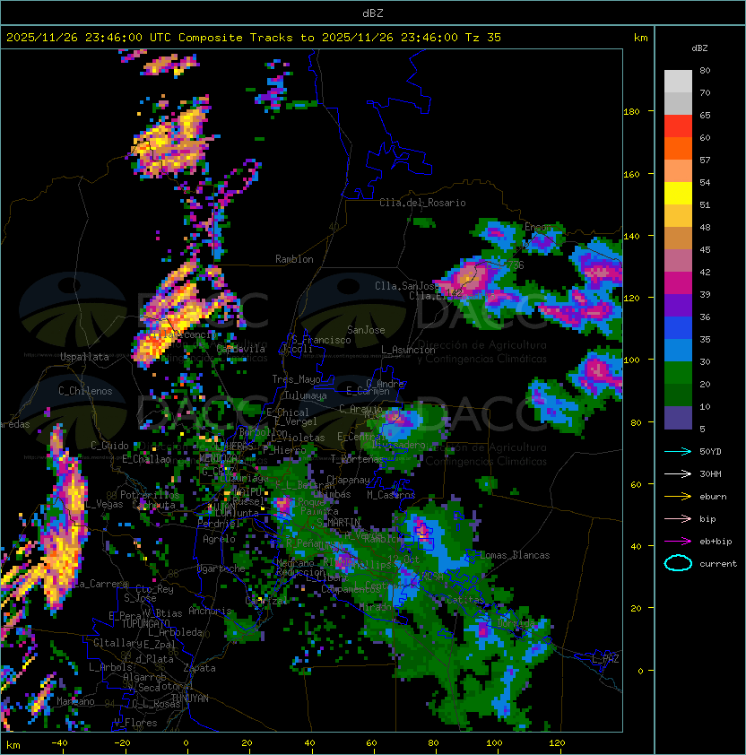The height and width of the screenshot is (755, 746).
Task: Click the 30HM white arrow legend icon
Action: [678, 473]
